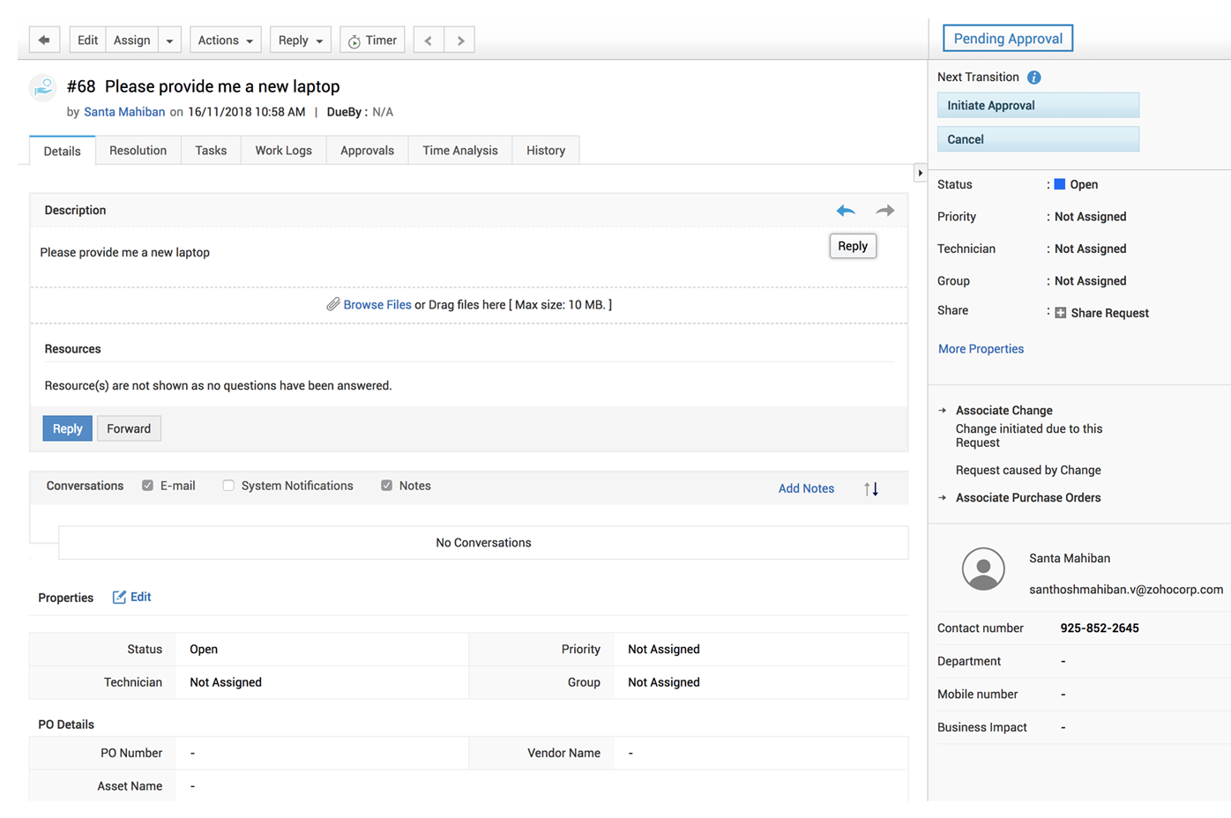Screen dimensions: 1231x818
Task: Enable the System Notifications checkbox
Action: [228, 486]
